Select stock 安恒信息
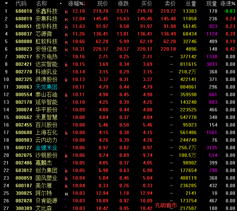This screenshot has height=211, width=237. click(47, 49)
